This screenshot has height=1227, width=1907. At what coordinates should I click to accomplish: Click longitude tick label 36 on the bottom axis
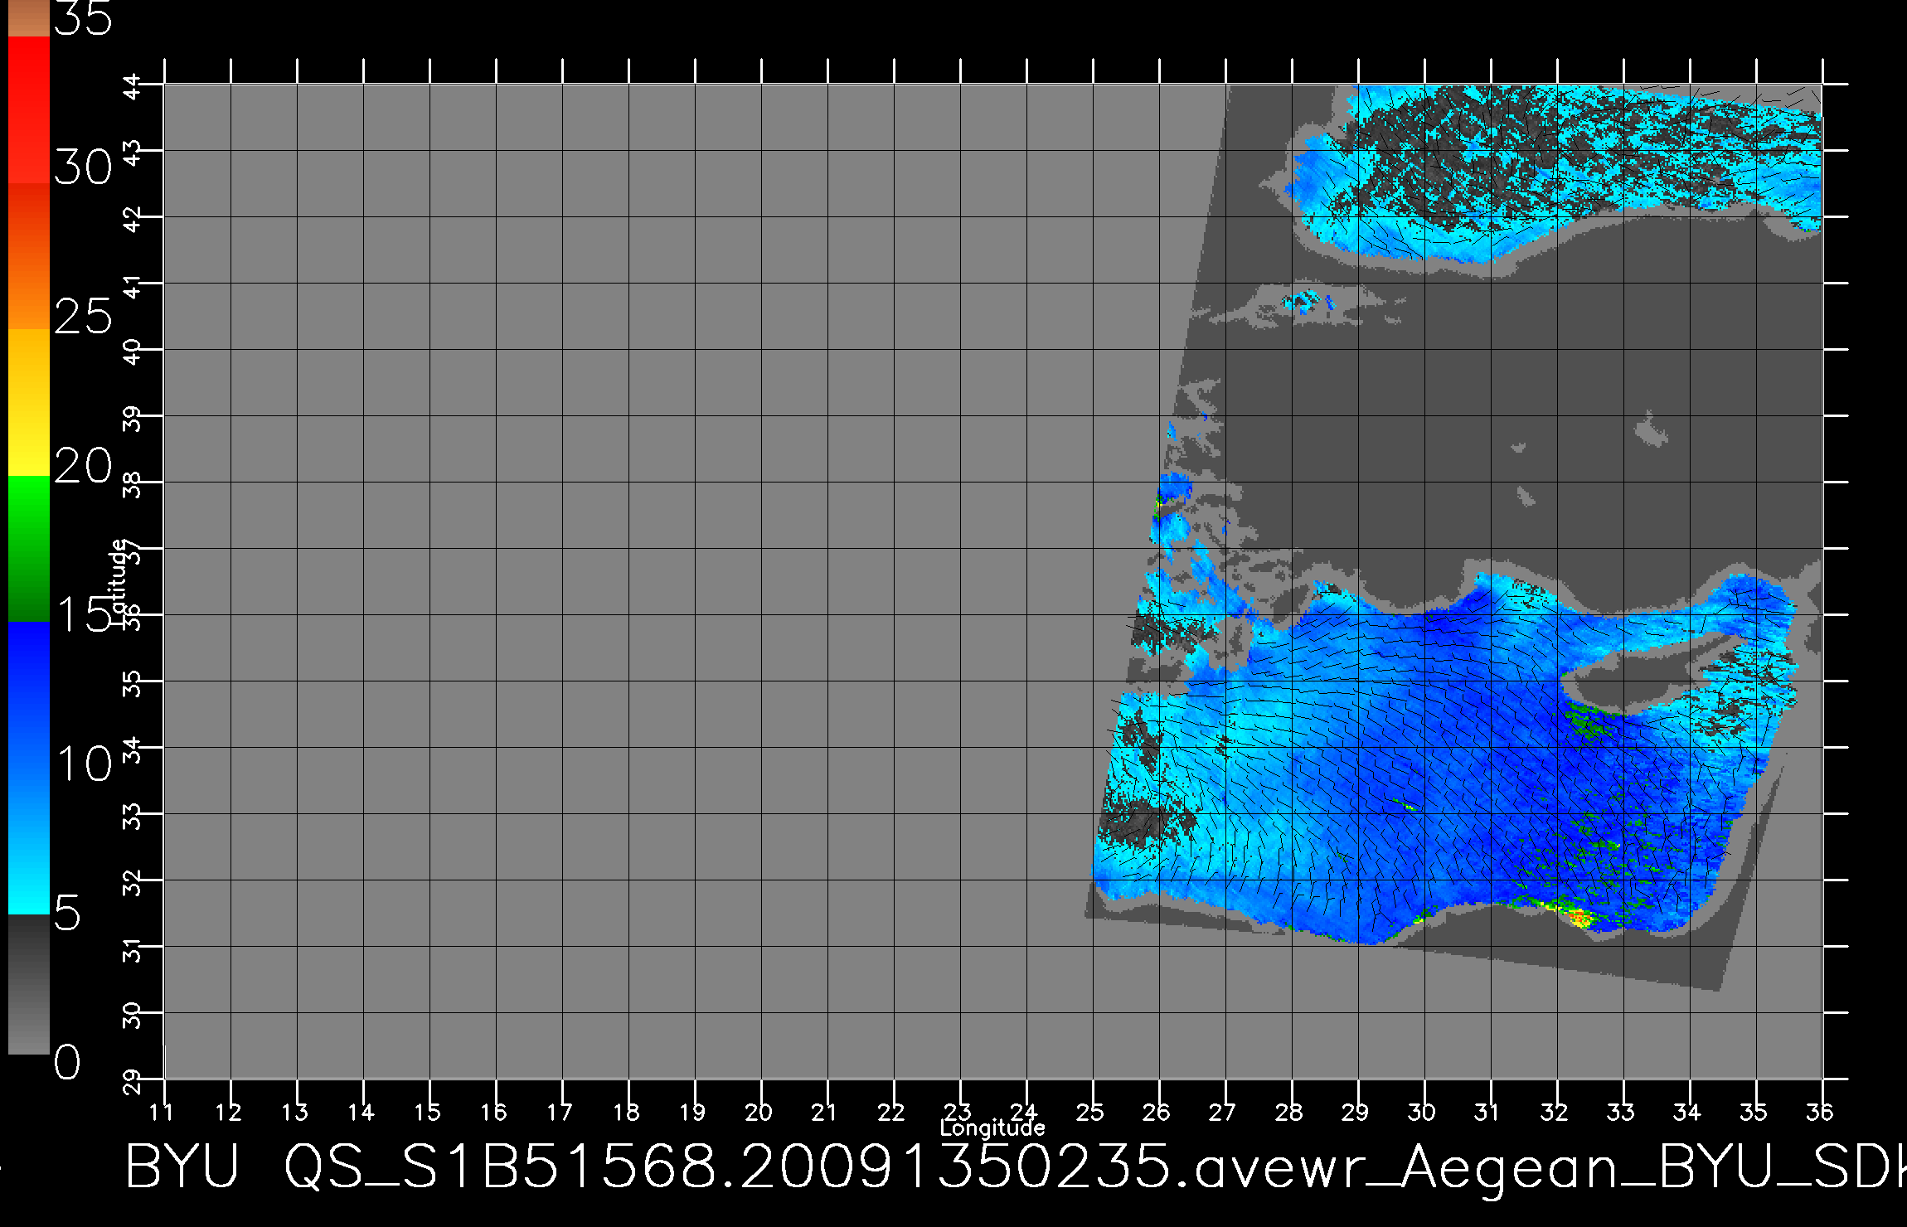(x=1820, y=1112)
